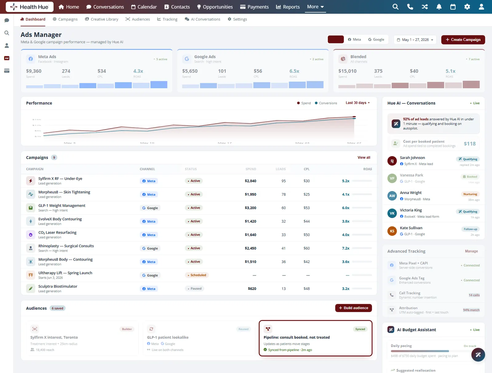This screenshot has height=373, width=492.
Task: Click Sculptra Biostimulator campaign icon
Action: 31,289
